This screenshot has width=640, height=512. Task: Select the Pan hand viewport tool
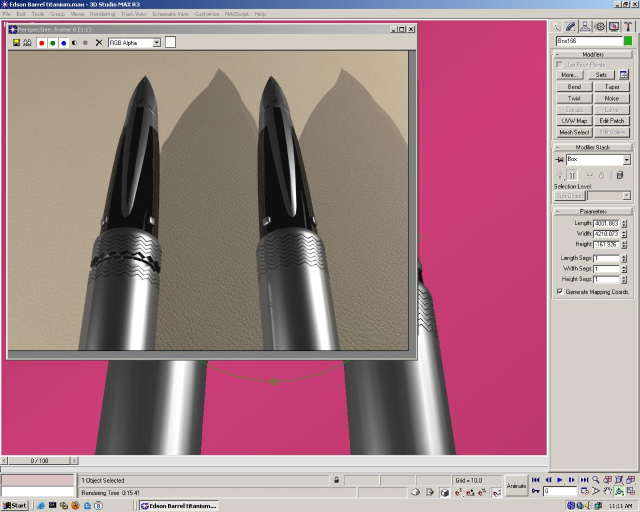pos(607,491)
